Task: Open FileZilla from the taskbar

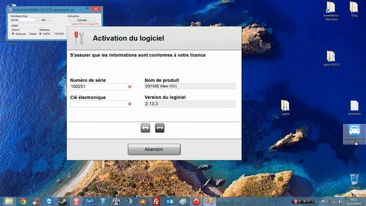Action: [x=156, y=201]
